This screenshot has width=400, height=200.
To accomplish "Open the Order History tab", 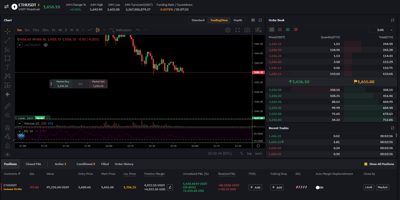I will pyautogui.click(x=124, y=164).
